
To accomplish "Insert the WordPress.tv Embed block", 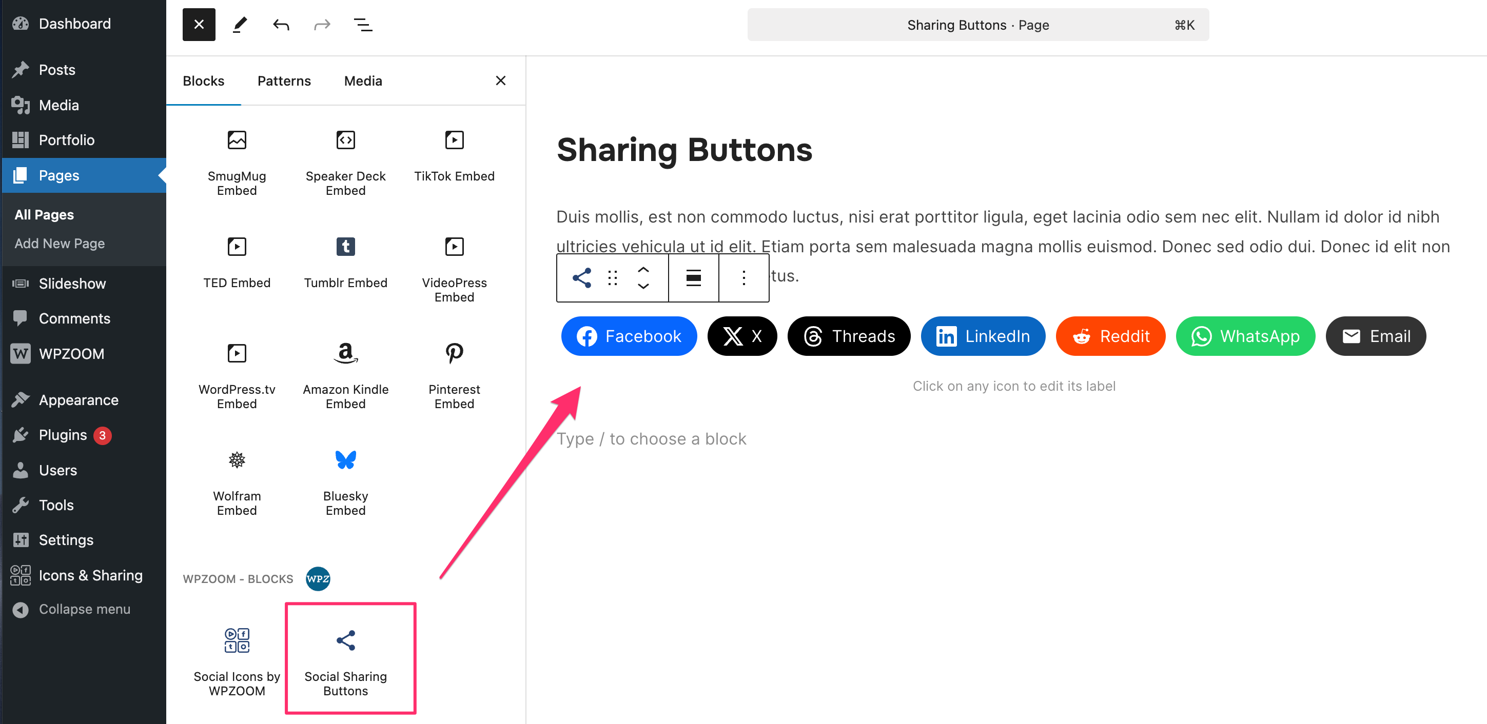I will point(237,377).
